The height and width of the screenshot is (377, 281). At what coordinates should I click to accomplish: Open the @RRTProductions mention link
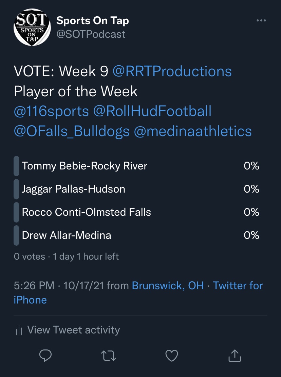[172, 71]
